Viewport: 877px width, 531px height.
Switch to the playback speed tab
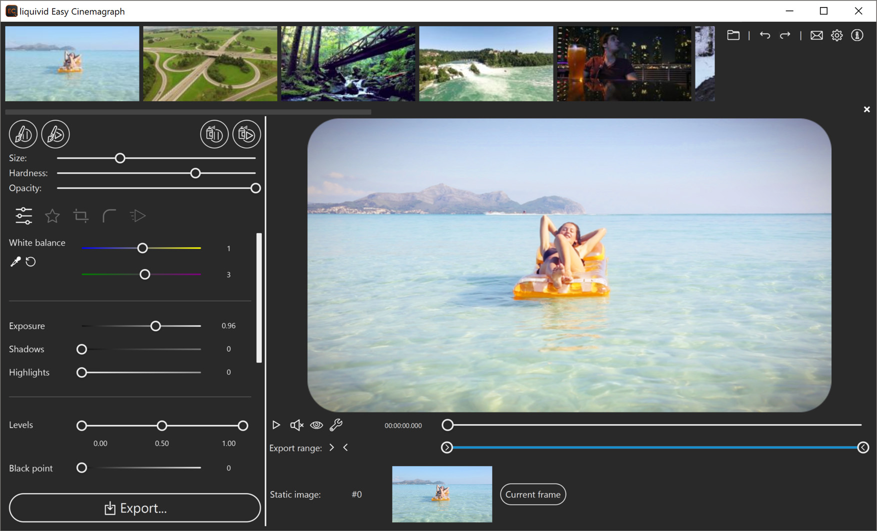[x=137, y=216]
